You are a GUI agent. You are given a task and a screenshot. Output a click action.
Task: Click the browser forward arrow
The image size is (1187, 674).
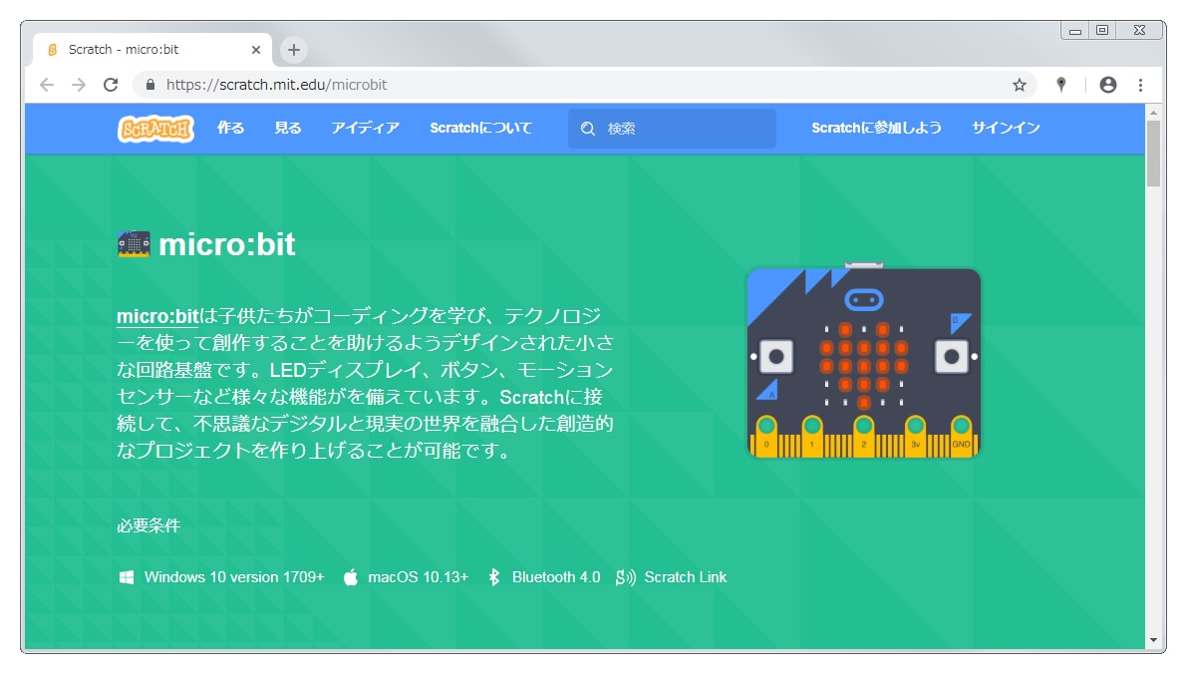(x=79, y=85)
